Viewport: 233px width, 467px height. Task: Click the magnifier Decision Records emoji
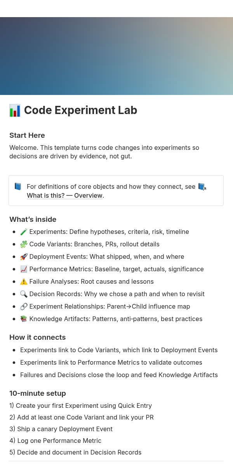tap(24, 294)
